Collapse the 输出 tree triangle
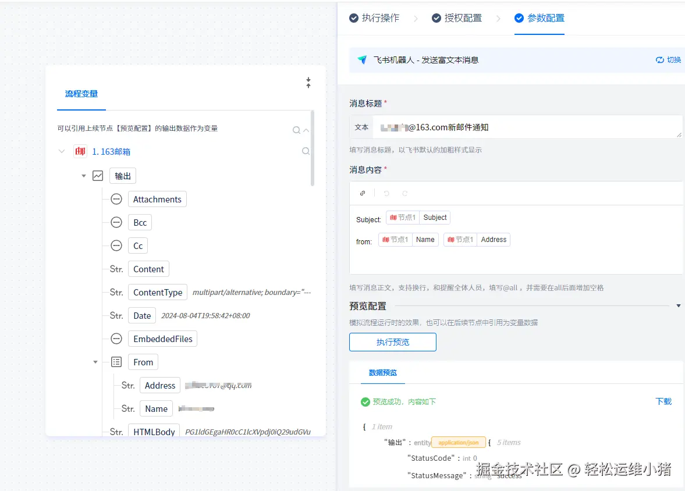685x491 pixels. (x=83, y=176)
